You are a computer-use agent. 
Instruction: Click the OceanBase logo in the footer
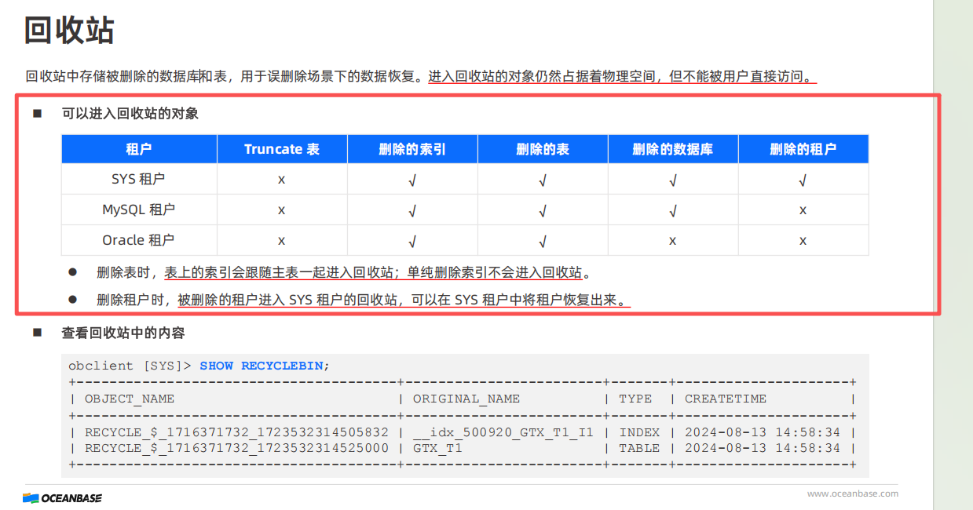click(62, 497)
